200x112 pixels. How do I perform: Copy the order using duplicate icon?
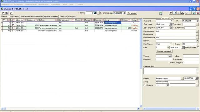pyautogui.click(x=7, y=13)
